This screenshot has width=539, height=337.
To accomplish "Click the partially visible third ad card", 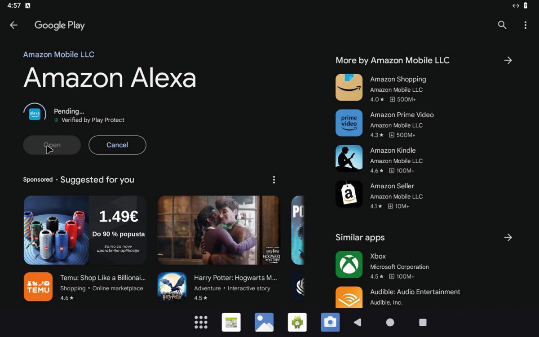I will click(298, 230).
